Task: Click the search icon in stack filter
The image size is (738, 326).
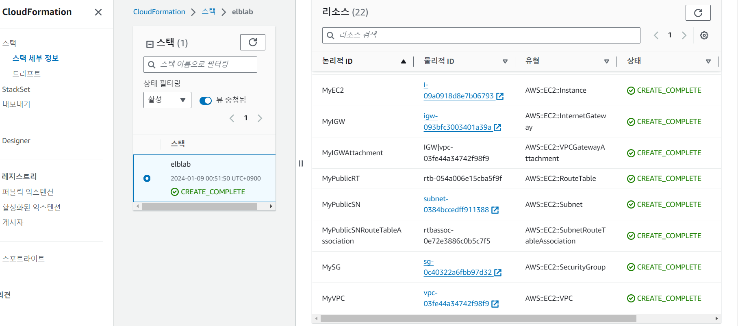Action: (x=152, y=65)
